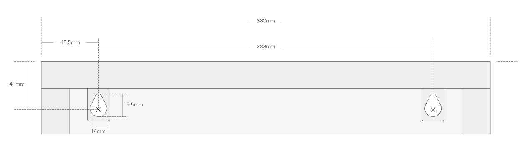Select the 19.5mm keyhole height label
Viewport: 532px width, 151px height.
pos(133,105)
